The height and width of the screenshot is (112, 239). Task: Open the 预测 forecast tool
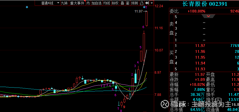135,3
